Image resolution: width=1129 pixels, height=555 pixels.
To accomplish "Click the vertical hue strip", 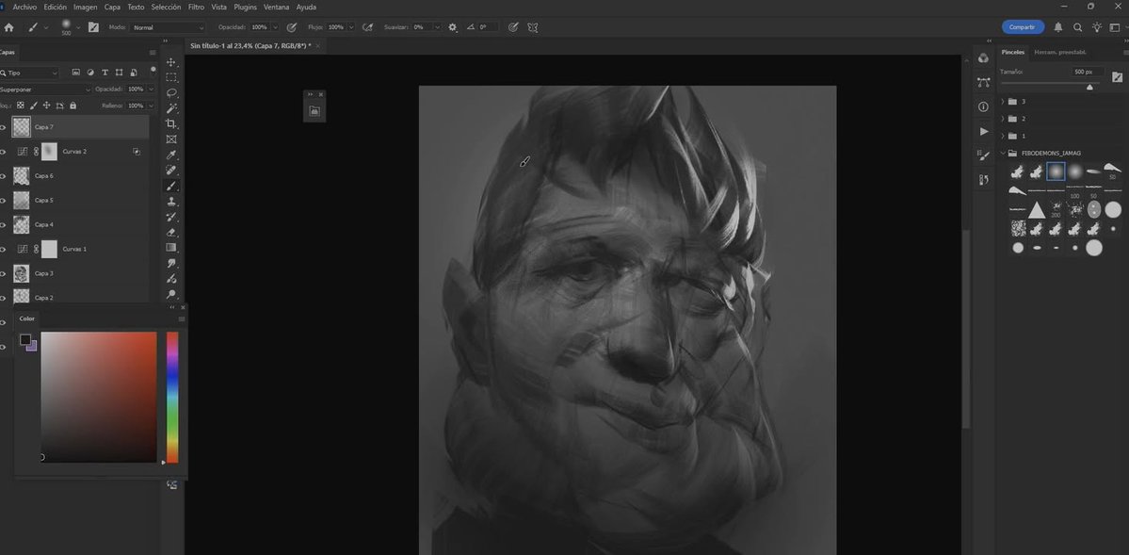I will tap(172, 397).
